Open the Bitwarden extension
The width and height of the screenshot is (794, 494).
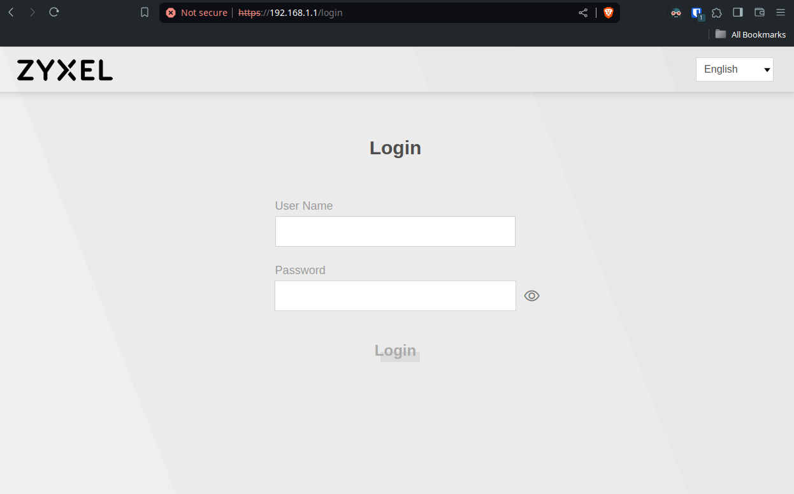pyautogui.click(x=697, y=13)
